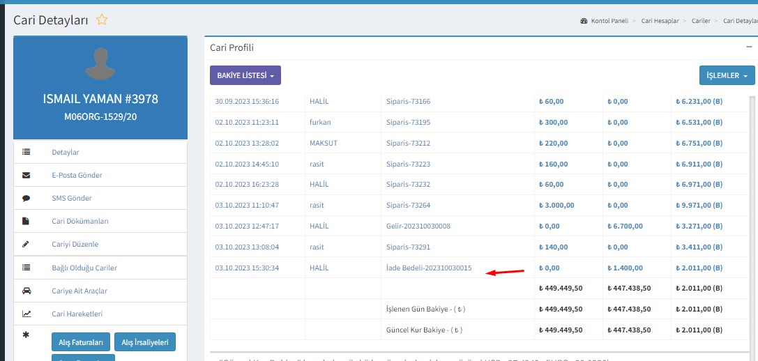Click the document icon for Cari Dökümanları
This screenshot has width=758, height=361.
pos(26,221)
